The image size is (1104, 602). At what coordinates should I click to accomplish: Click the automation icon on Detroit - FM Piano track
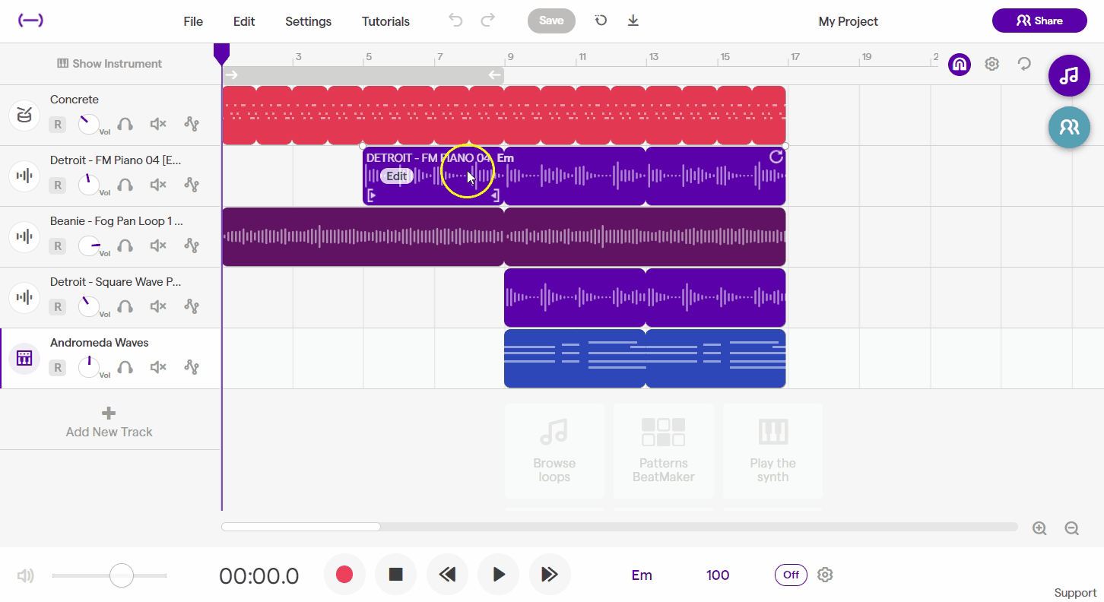click(192, 185)
